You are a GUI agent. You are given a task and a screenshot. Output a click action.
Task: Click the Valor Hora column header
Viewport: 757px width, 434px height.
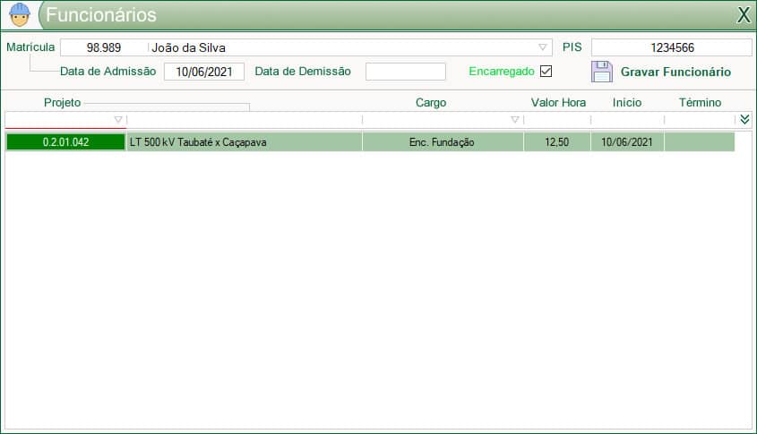(x=558, y=103)
